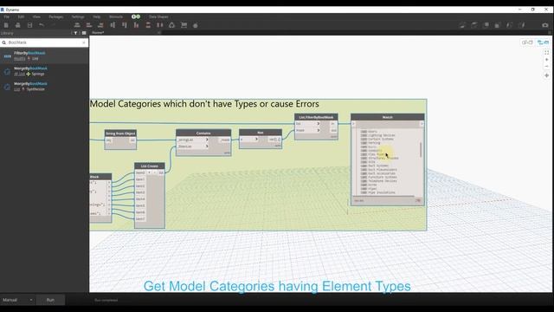Open the Settings menu
Screen dimensions: 554x312
[x=78, y=16]
